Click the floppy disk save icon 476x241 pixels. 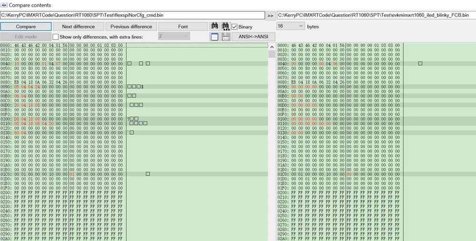pos(226,37)
